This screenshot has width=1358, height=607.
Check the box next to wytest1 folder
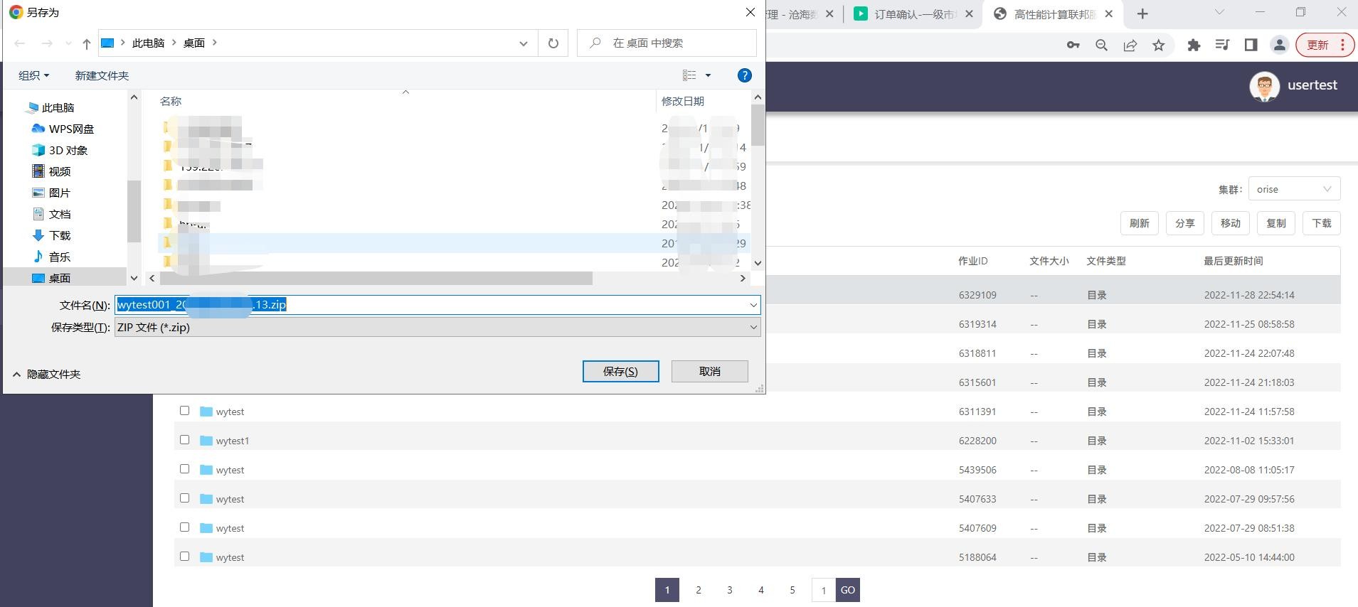pyautogui.click(x=185, y=440)
